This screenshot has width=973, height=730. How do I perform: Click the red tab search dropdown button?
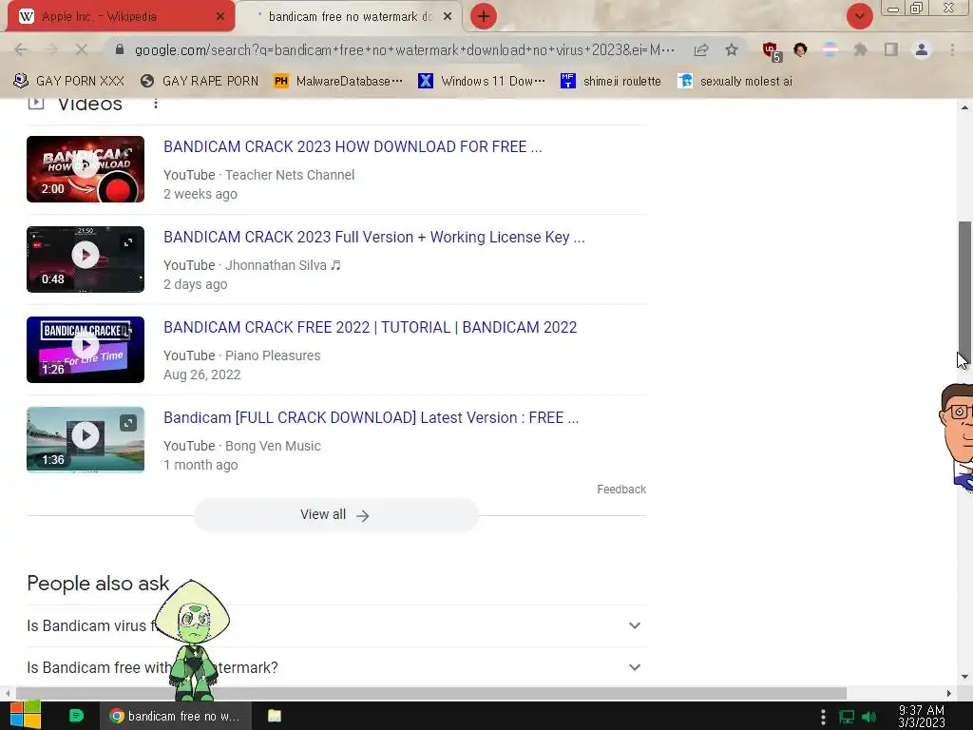(859, 16)
